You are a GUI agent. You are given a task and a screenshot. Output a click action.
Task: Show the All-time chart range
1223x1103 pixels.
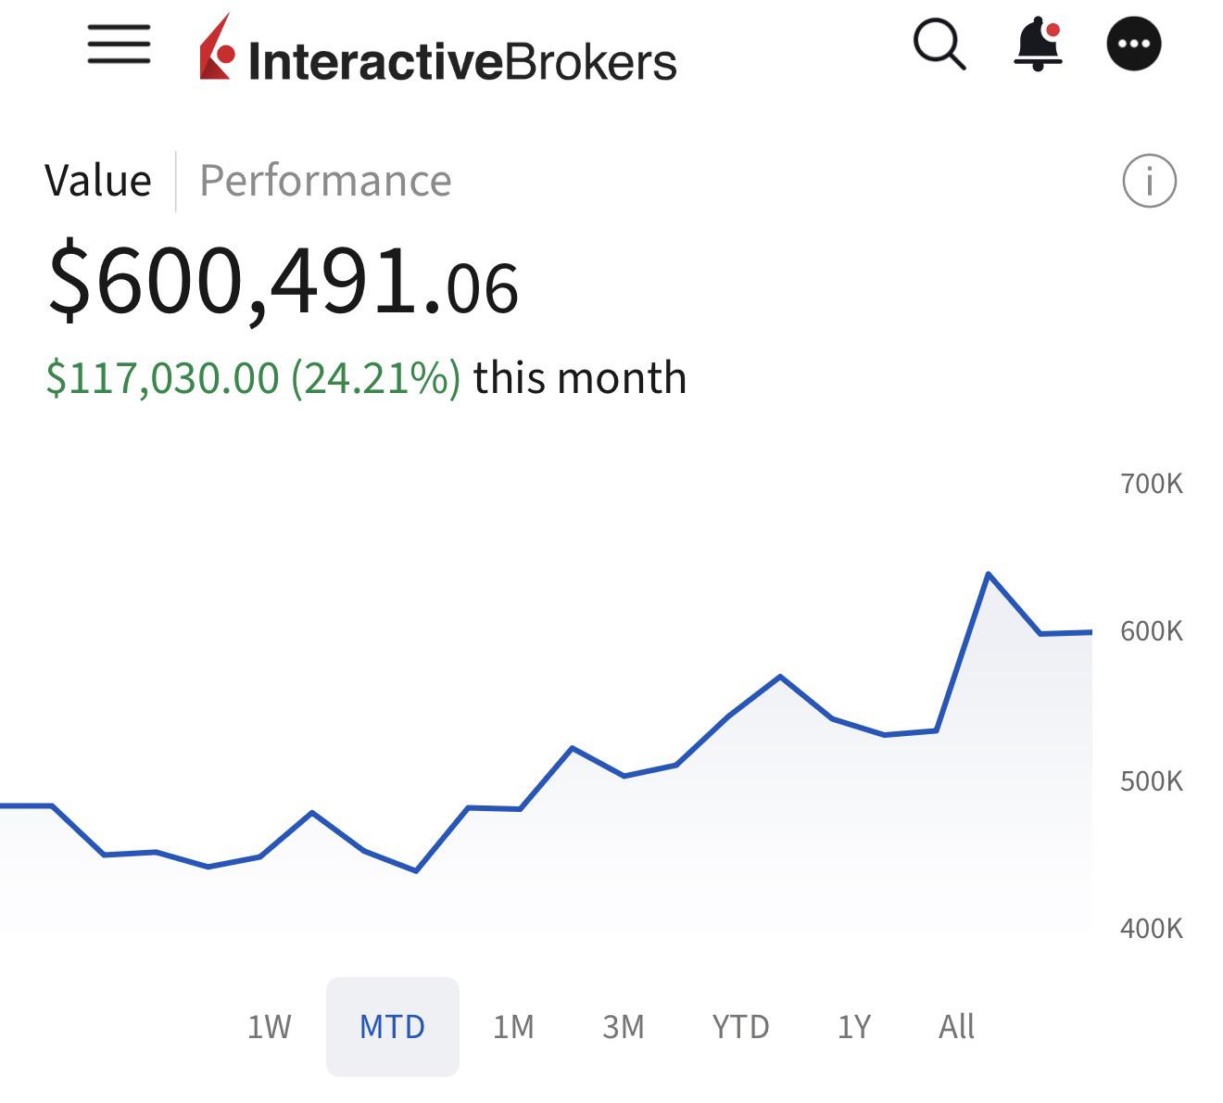tap(956, 1026)
